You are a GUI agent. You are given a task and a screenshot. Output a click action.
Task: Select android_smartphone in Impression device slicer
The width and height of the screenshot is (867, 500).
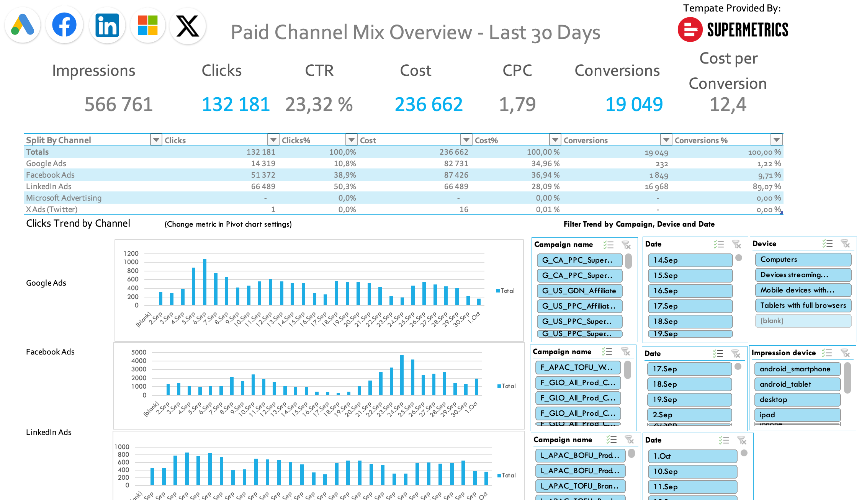click(x=797, y=369)
